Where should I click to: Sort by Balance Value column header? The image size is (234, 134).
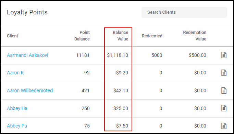pos(121,36)
